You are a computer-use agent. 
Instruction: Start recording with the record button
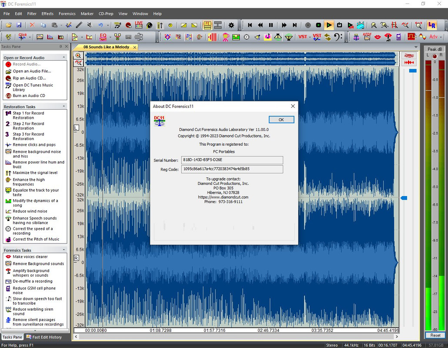point(308,25)
